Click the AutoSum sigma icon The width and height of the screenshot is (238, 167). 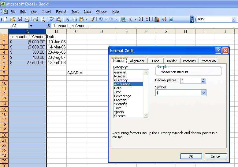[130, 19]
